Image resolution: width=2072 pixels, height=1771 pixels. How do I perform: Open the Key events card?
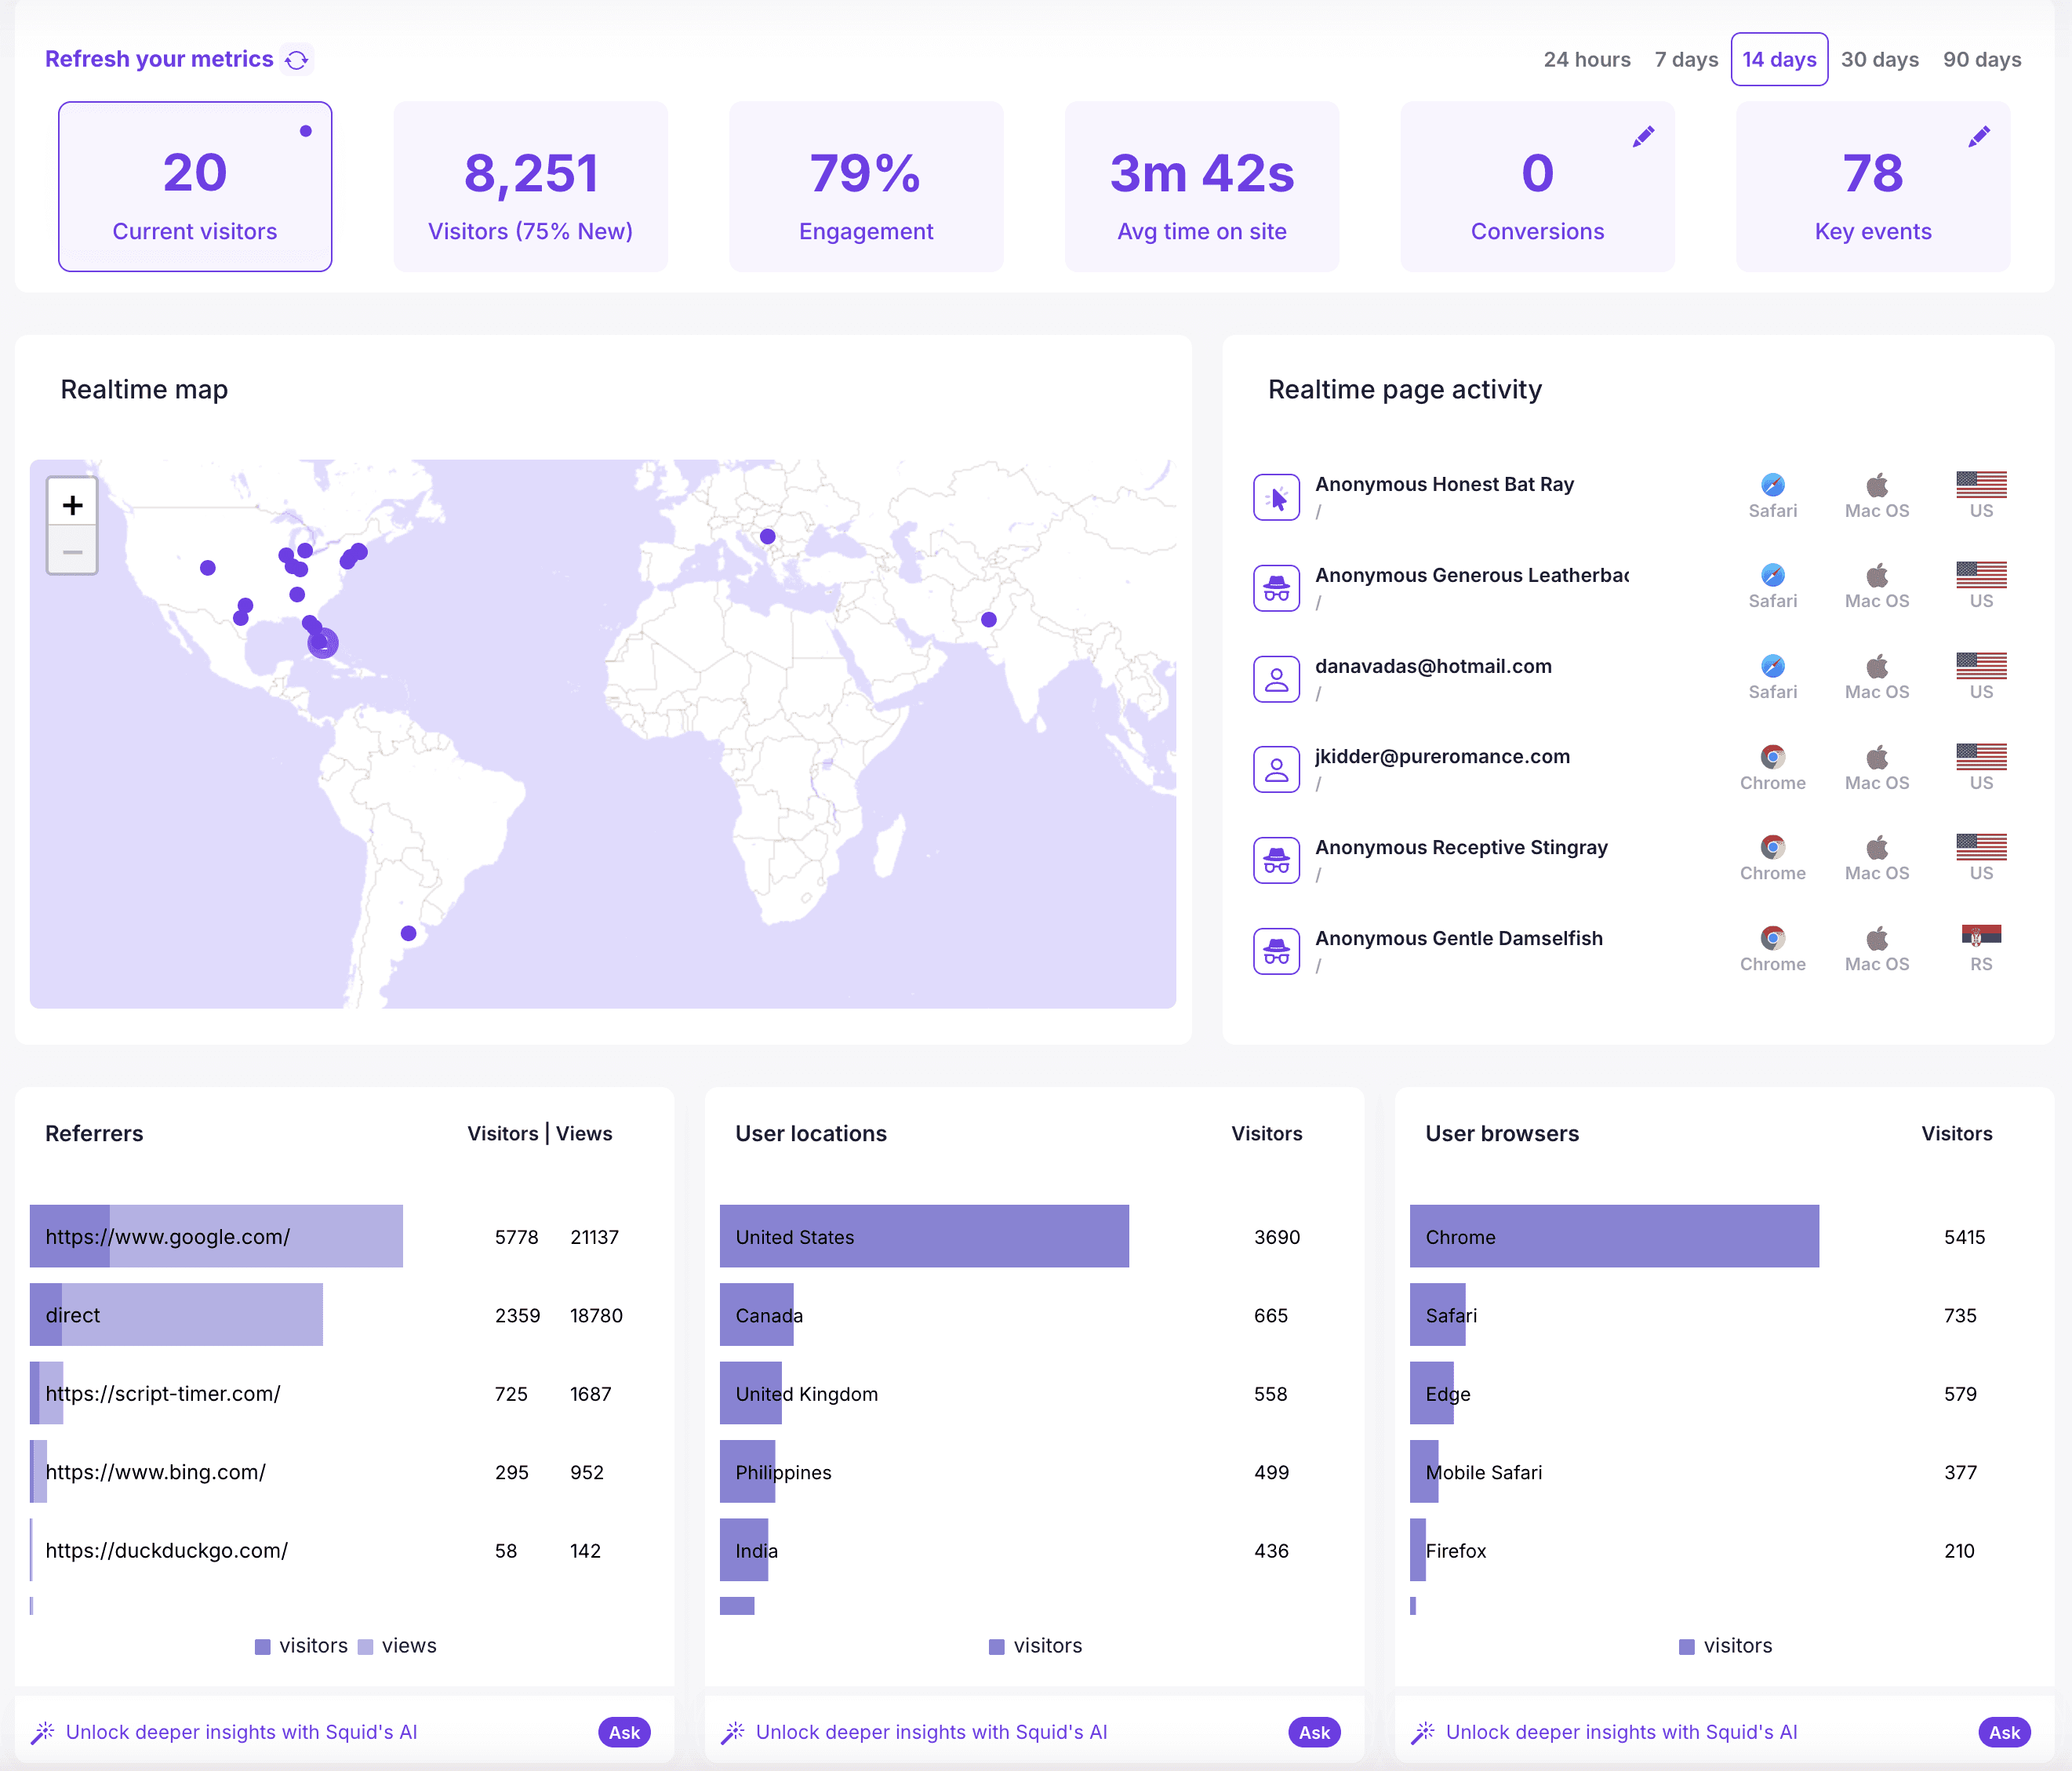pos(1873,186)
